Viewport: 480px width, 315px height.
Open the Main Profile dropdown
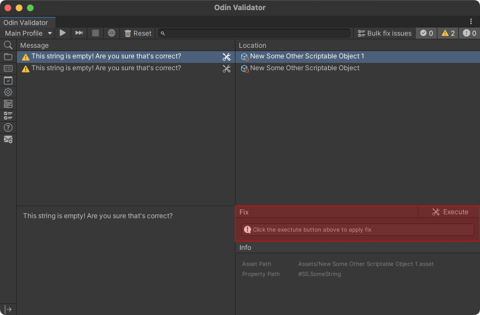[28, 33]
